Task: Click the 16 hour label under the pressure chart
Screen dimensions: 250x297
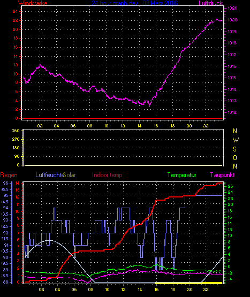Action: coord(156,126)
